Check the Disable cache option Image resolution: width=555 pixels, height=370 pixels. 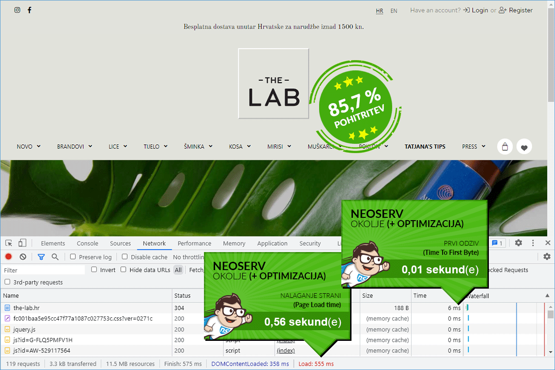tap(125, 257)
